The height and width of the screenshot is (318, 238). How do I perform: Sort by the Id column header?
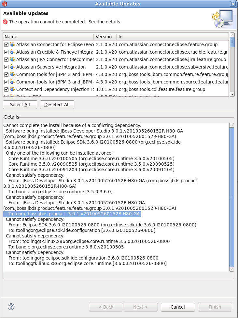pos(172,37)
